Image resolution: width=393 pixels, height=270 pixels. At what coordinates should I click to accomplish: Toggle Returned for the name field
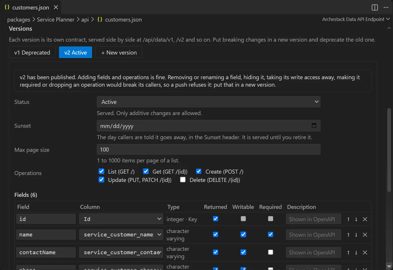216,234
